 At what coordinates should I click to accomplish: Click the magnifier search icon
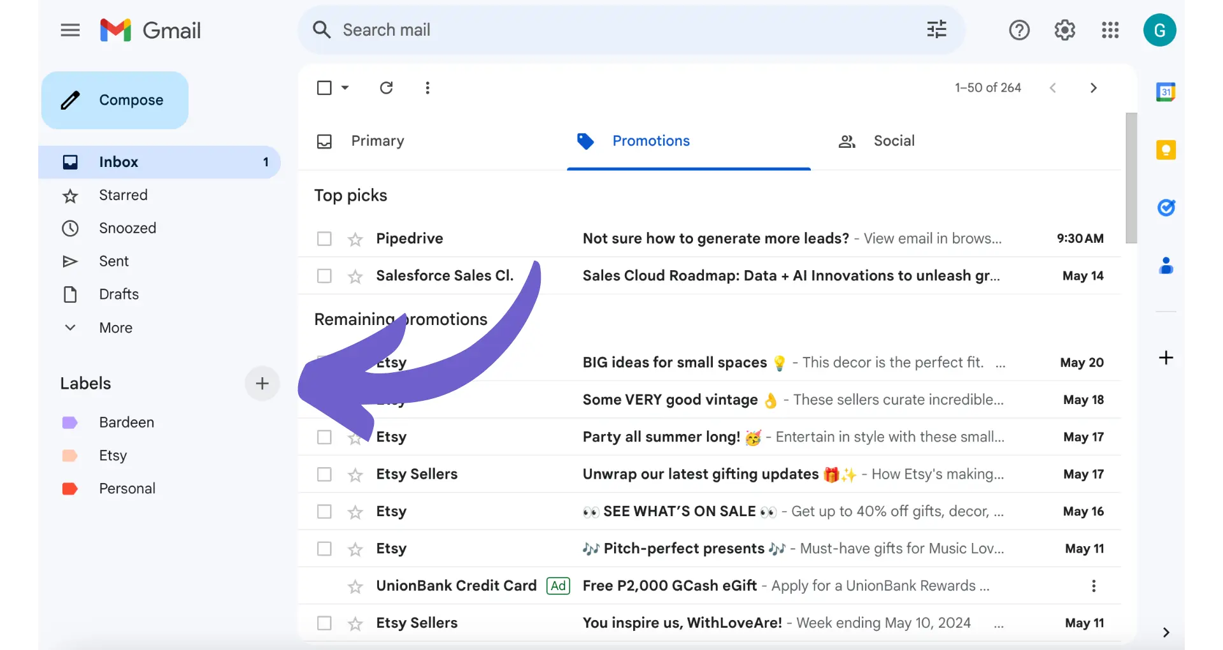pos(322,30)
